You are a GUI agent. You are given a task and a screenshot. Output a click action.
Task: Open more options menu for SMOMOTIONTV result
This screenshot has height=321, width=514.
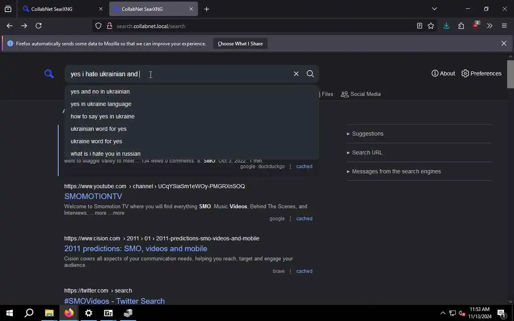pos(290,219)
